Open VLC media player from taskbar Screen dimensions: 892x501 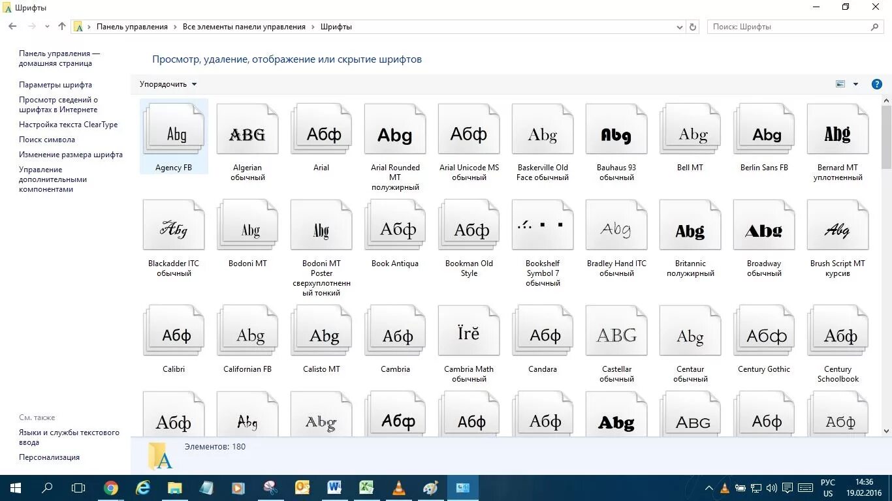[398, 488]
